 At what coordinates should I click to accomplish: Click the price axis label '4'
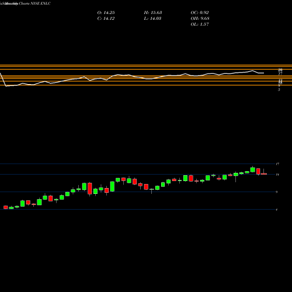pyautogui.click(x=277, y=210)
